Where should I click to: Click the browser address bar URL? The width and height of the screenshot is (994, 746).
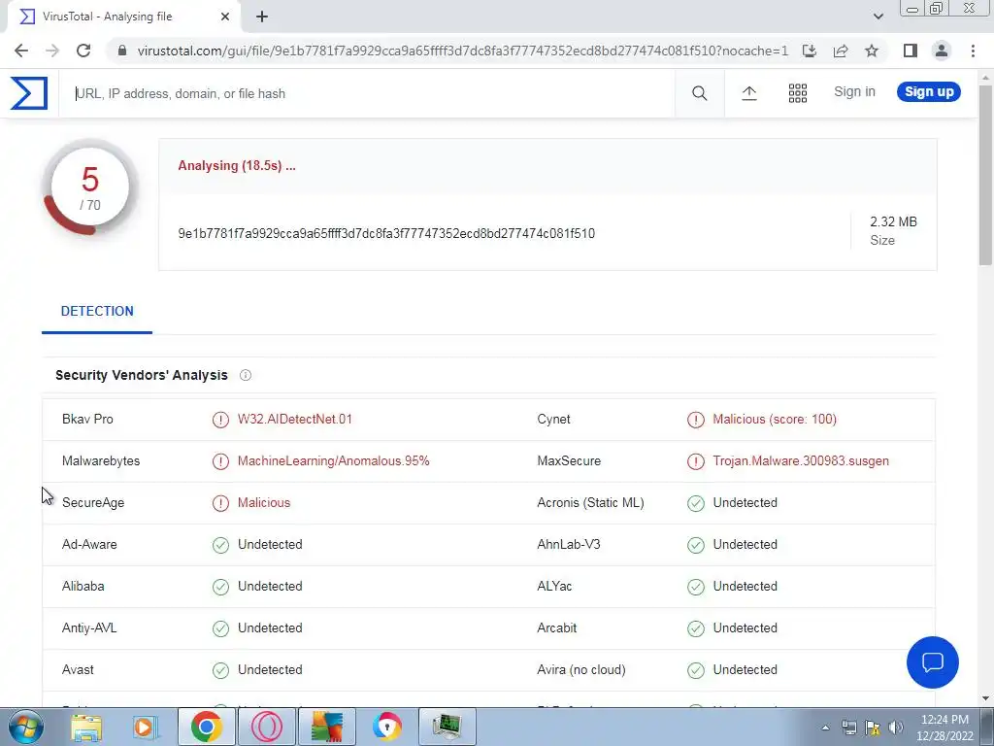[462, 51]
